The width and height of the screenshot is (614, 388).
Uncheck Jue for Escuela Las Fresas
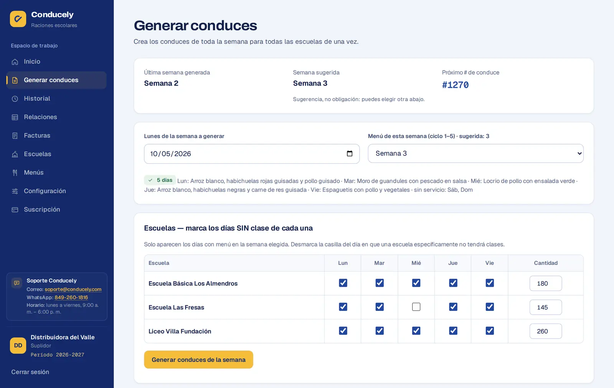[x=453, y=307]
